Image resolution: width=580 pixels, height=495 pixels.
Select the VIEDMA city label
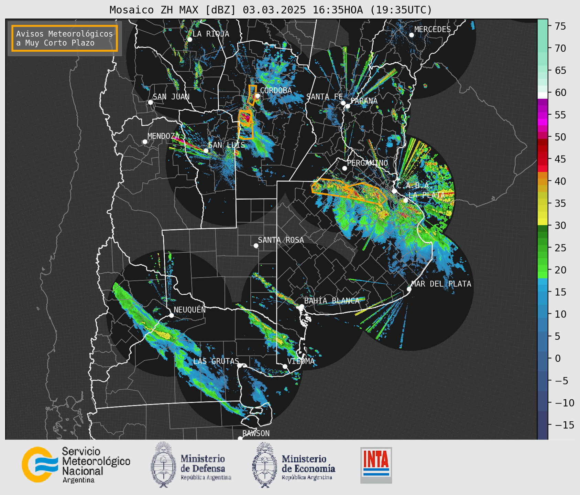point(301,361)
